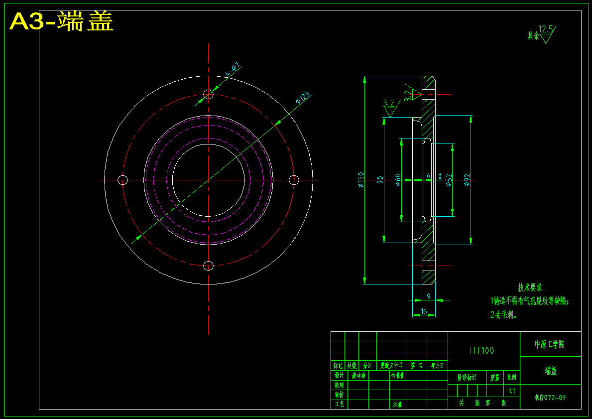This screenshot has height=419, width=592.
Task: Click the "审核" row label
Action: [x=339, y=395]
